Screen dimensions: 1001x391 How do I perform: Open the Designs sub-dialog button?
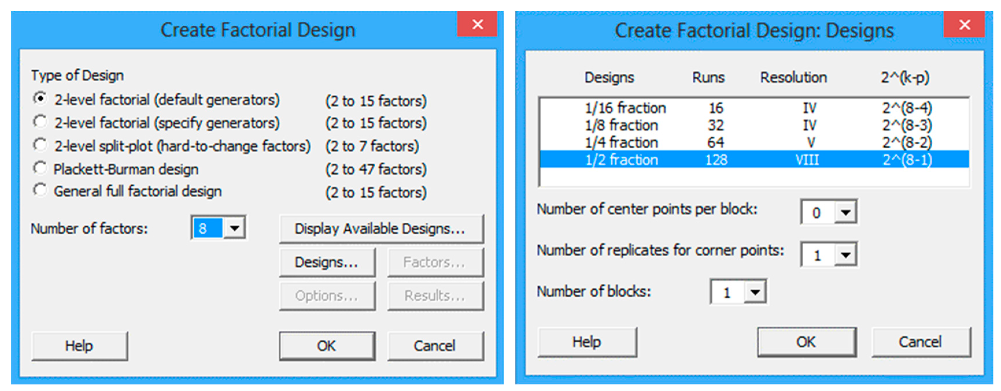(x=327, y=262)
